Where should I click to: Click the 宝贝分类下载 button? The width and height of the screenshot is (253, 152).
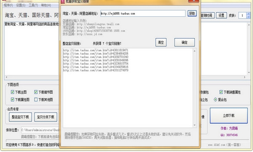[46, 117]
